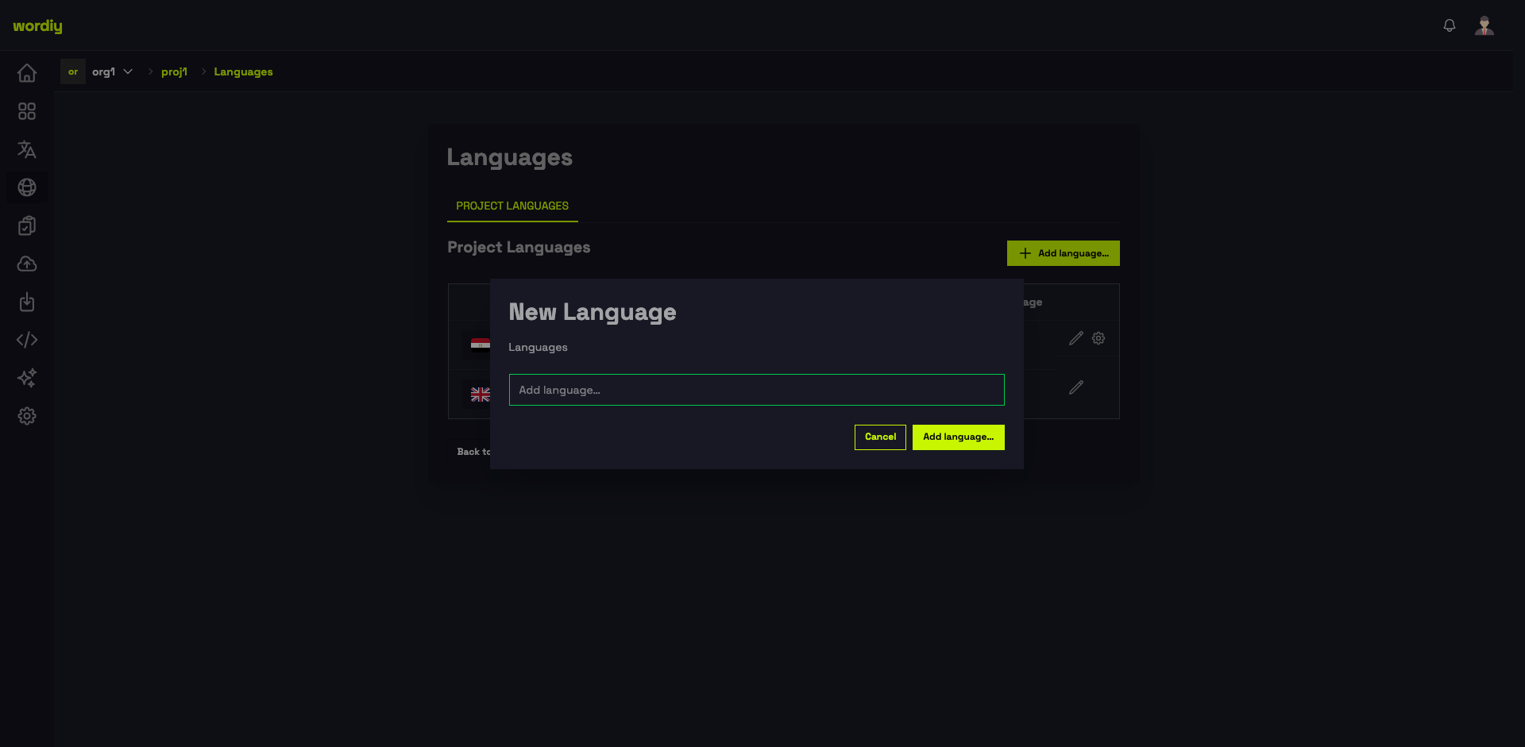Image resolution: width=1525 pixels, height=747 pixels.
Task: Click the 'or' organization badge
Action: coord(73,71)
